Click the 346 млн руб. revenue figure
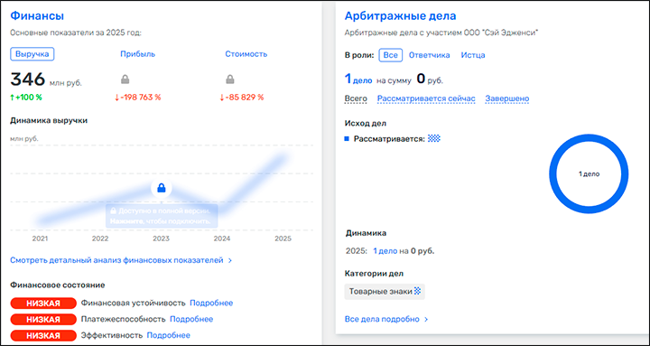Screen dimensions: 650x346 (46, 79)
